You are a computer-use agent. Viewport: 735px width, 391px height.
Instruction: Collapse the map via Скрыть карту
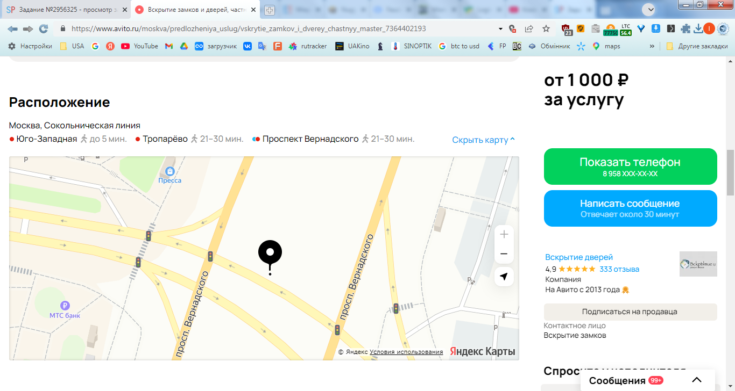(484, 140)
